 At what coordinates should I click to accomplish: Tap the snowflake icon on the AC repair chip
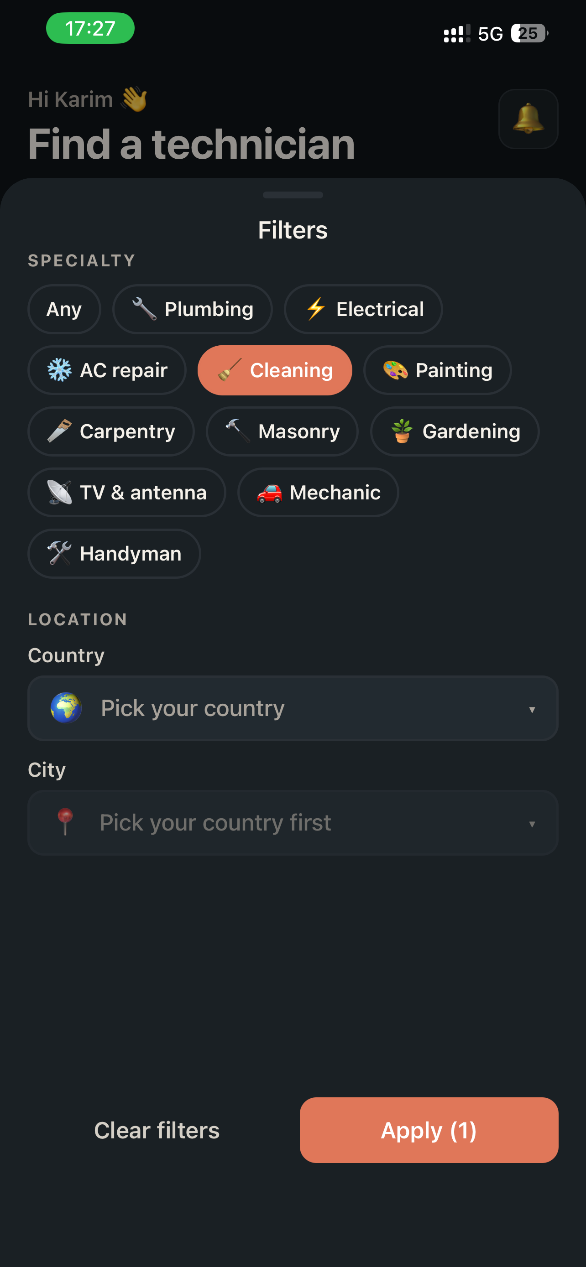pyautogui.click(x=59, y=370)
